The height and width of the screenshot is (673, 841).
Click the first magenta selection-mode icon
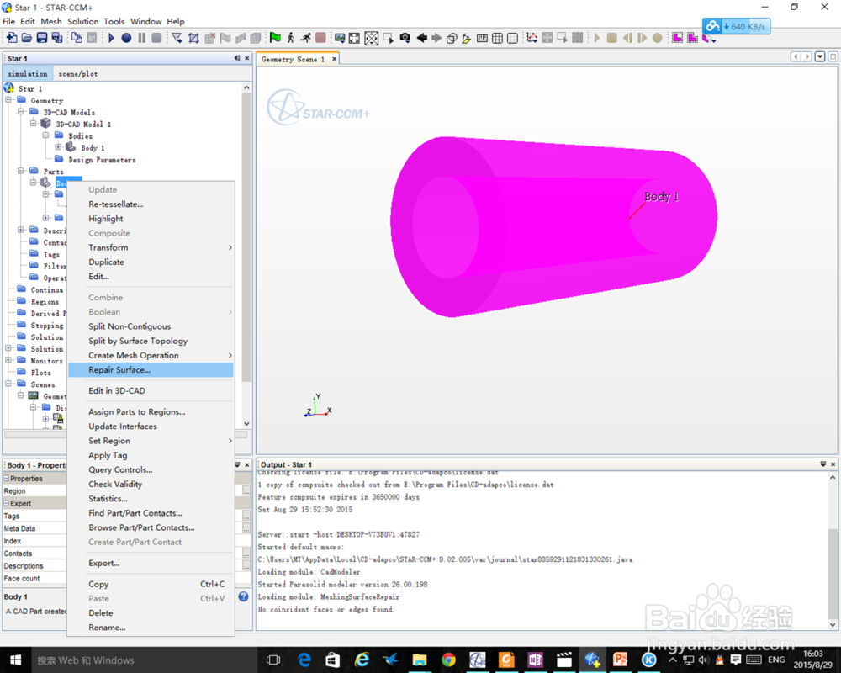[x=678, y=38]
